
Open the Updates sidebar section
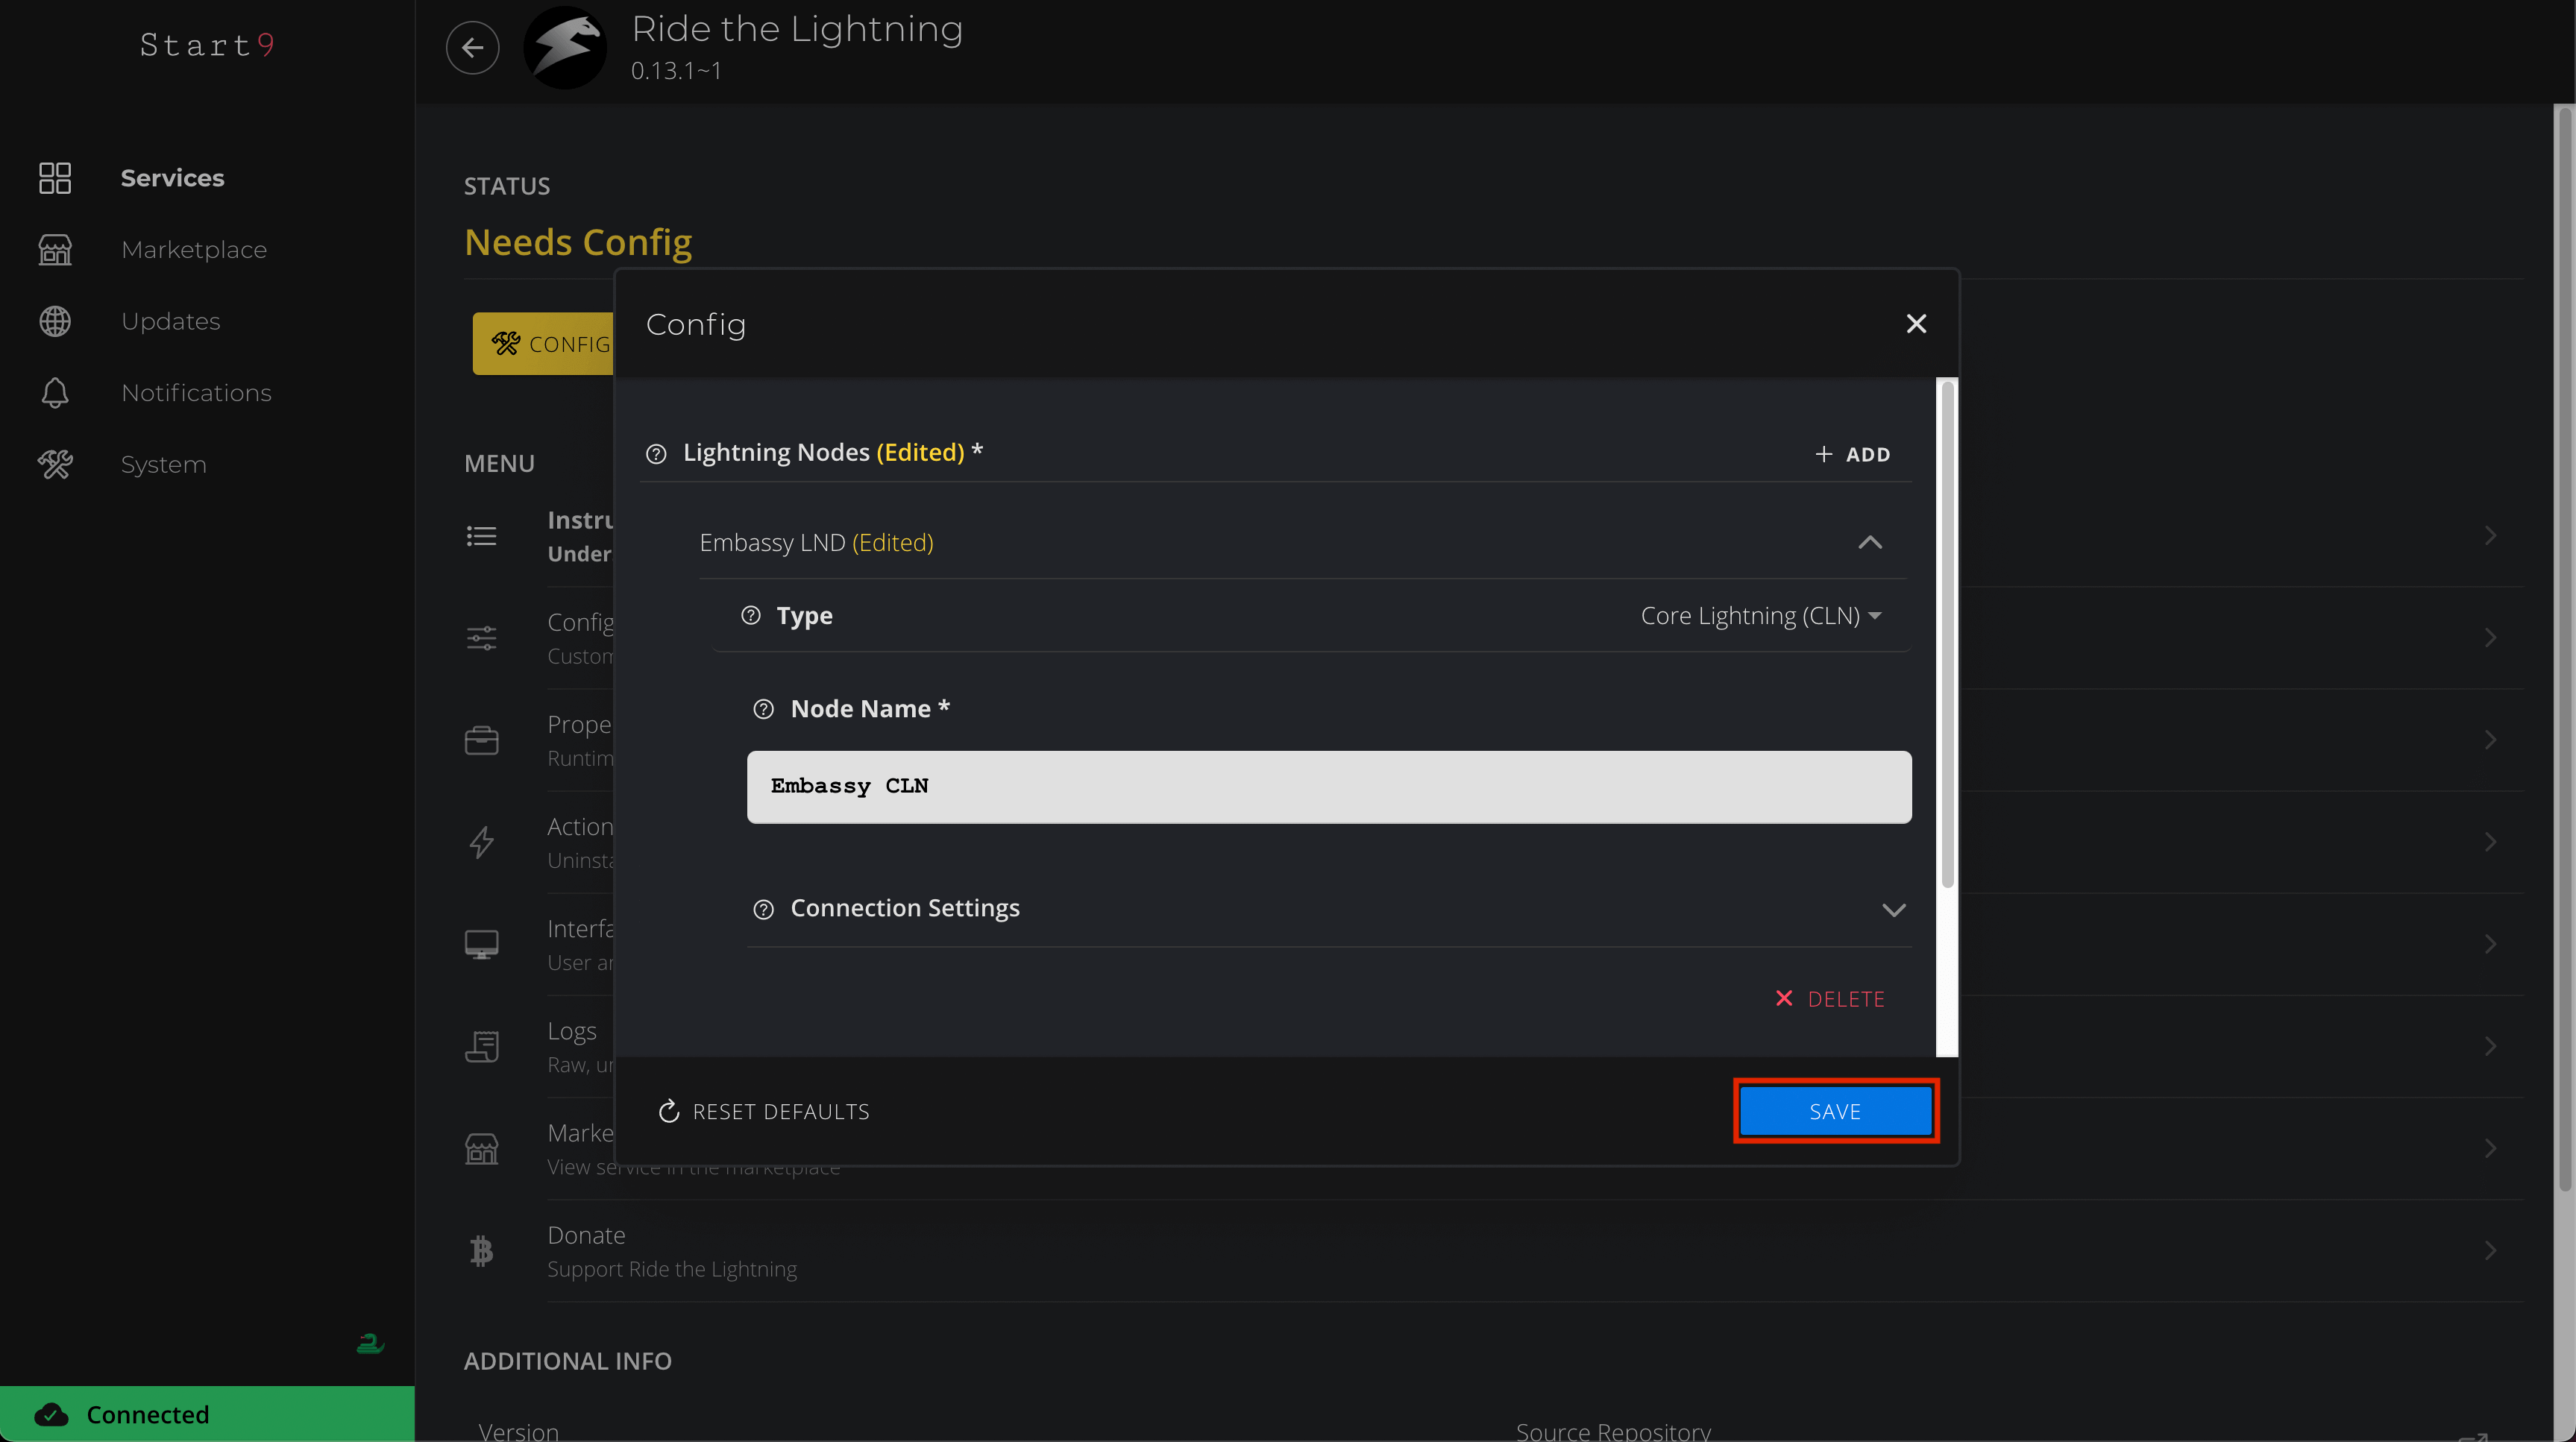(171, 321)
